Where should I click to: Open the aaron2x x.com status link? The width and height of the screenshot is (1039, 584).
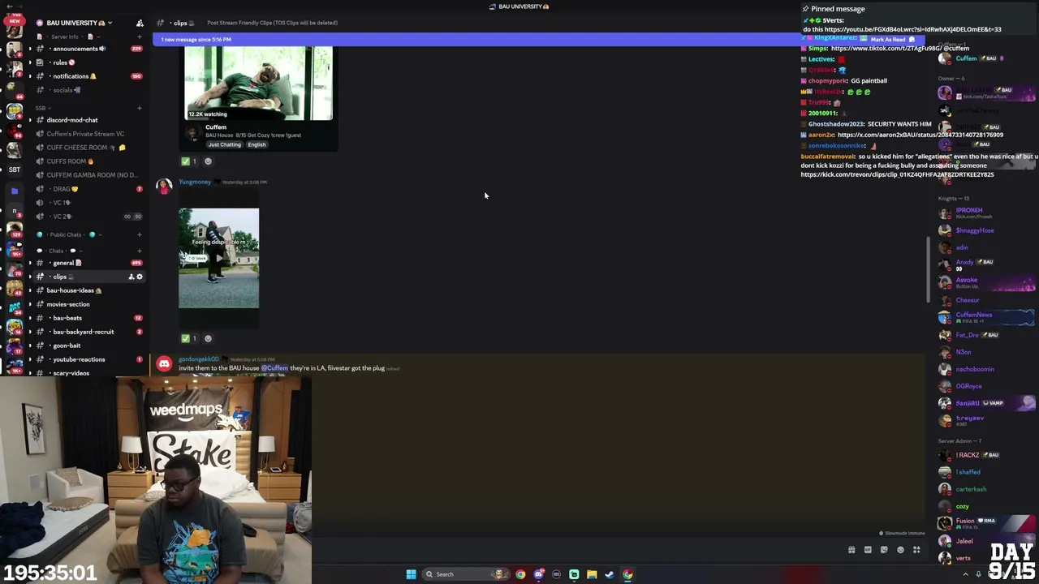920,135
